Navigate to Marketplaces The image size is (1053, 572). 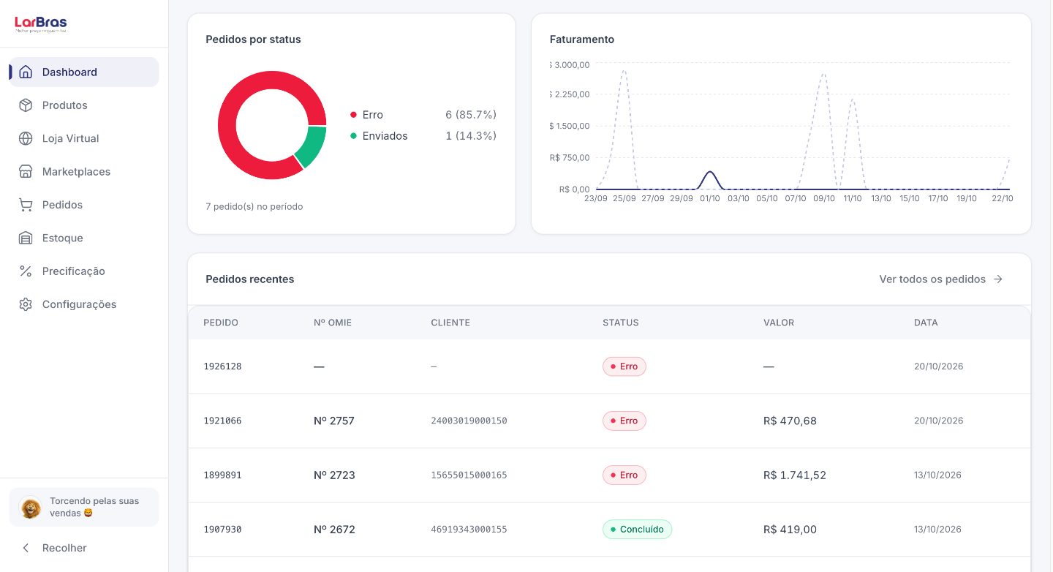click(84, 172)
